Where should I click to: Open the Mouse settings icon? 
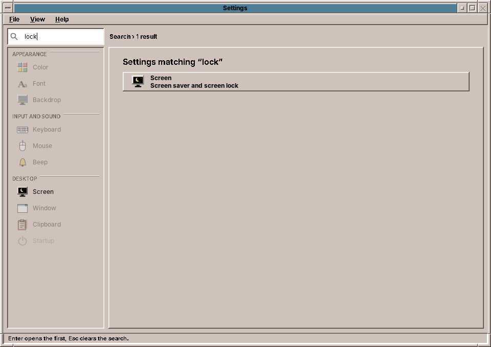(x=22, y=146)
